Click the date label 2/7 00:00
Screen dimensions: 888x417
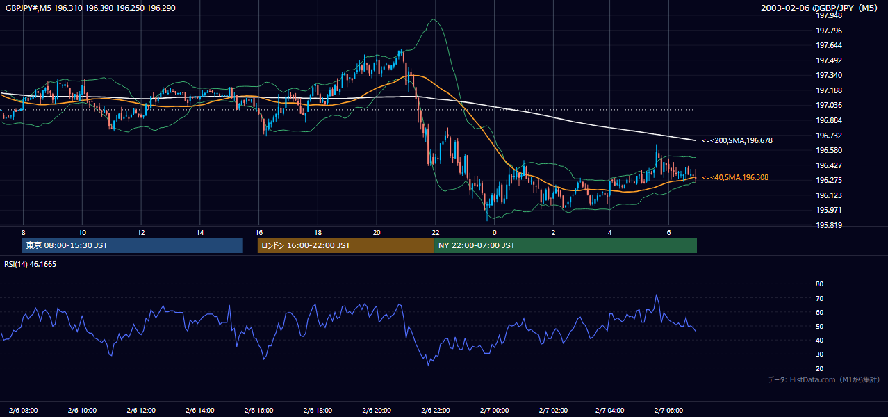pyautogui.click(x=494, y=410)
